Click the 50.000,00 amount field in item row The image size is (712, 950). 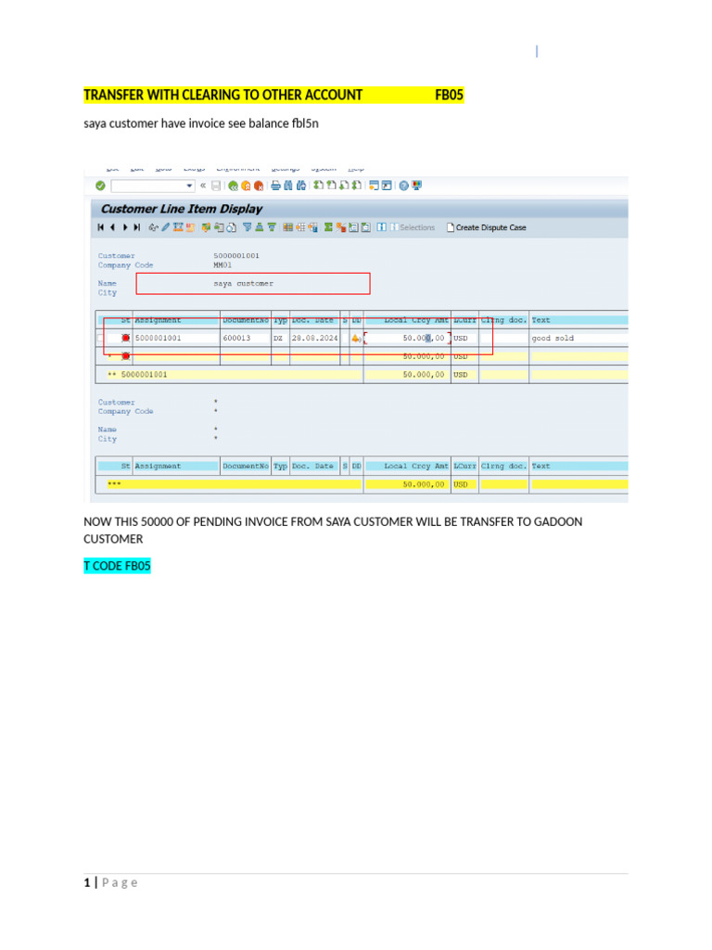pyautogui.click(x=407, y=338)
